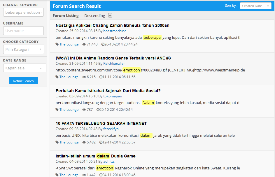
Task: Click tag icon in Anime Random thread row
Action: (57, 77)
